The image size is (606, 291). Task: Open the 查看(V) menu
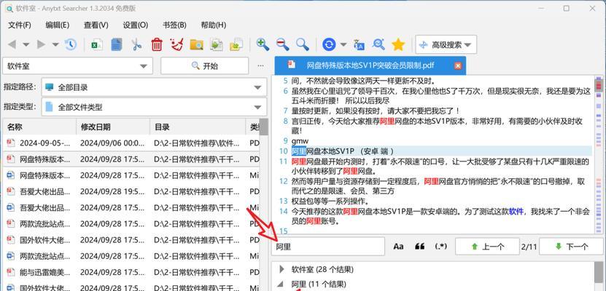96,25
